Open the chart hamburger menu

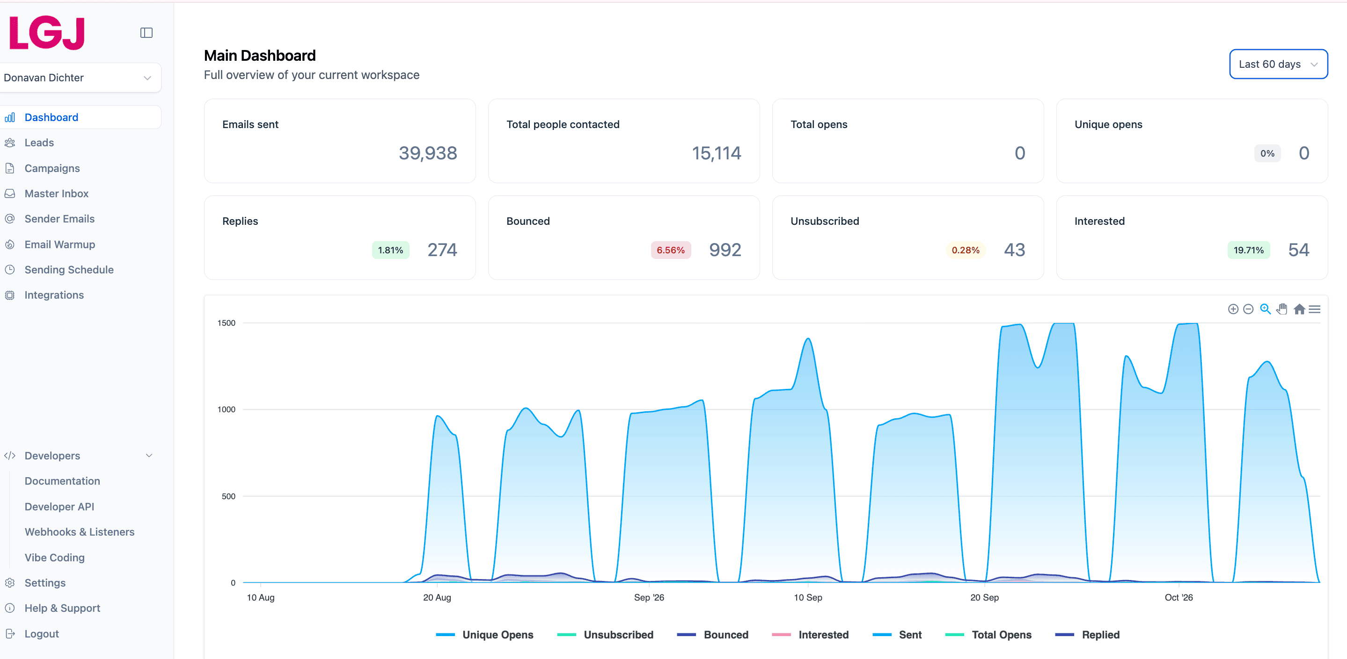click(1315, 309)
